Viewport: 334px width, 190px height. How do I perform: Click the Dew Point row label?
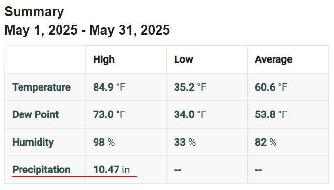click(x=36, y=114)
